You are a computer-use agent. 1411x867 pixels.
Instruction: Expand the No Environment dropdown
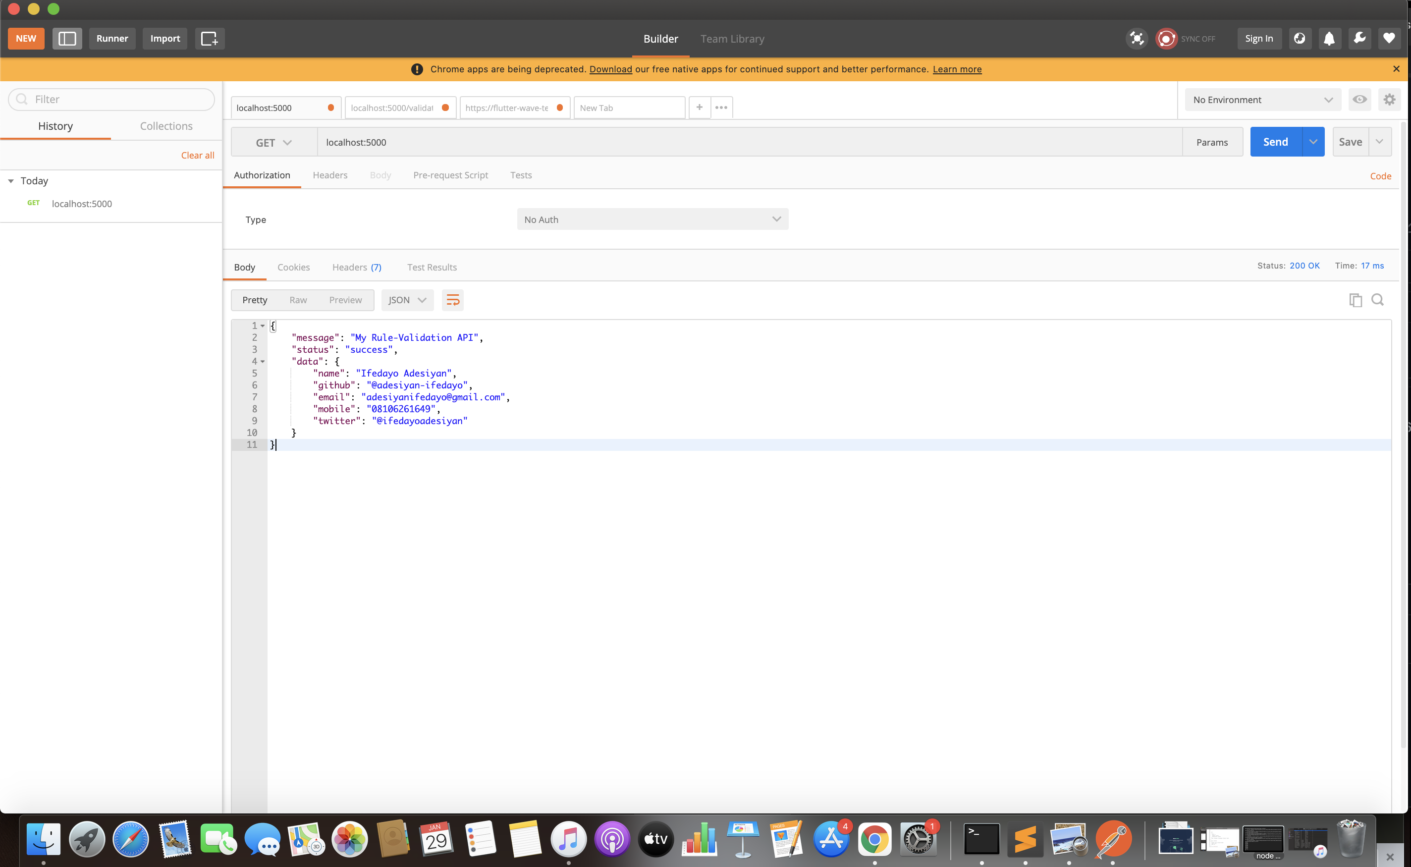[x=1262, y=100]
